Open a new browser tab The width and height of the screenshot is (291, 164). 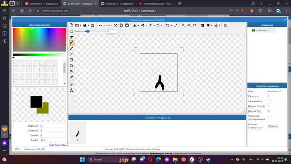pos(180,3)
